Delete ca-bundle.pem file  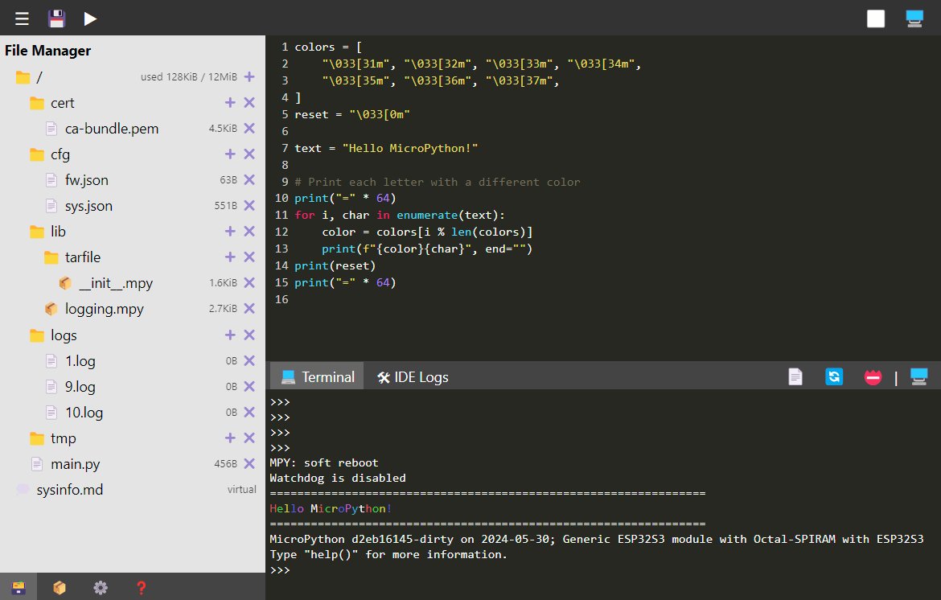click(249, 129)
